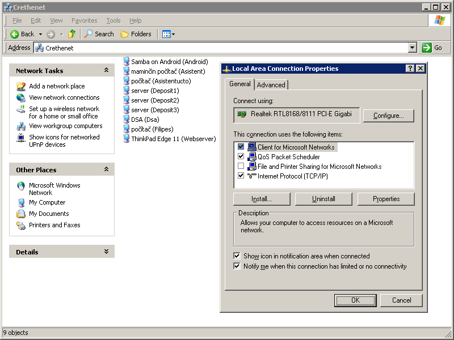Click the Realtek adapter name field

(296, 115)
